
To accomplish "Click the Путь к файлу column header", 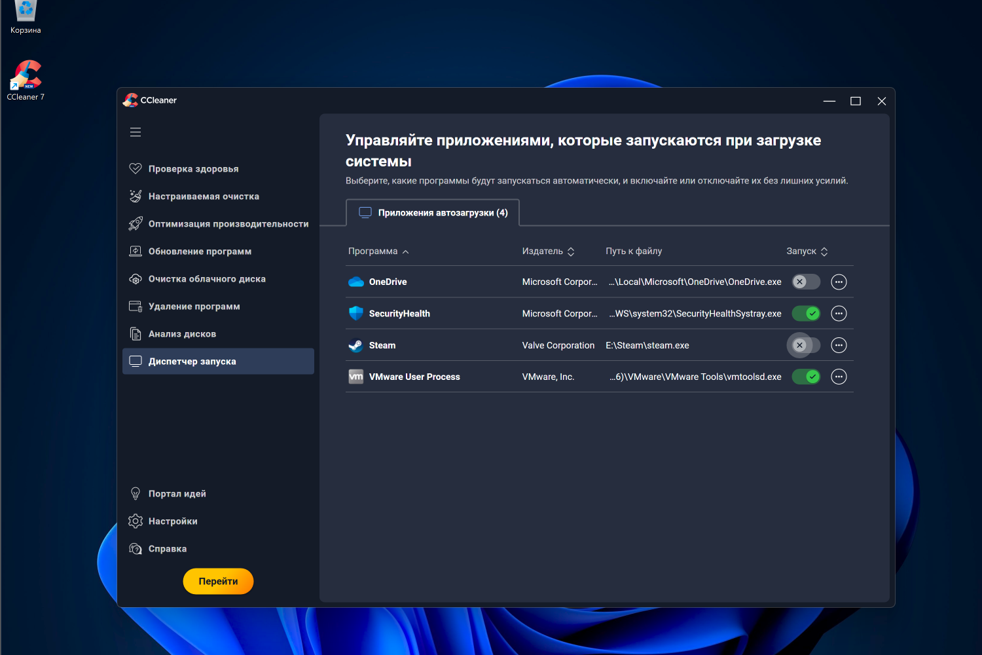I will (x=634, y=252).
